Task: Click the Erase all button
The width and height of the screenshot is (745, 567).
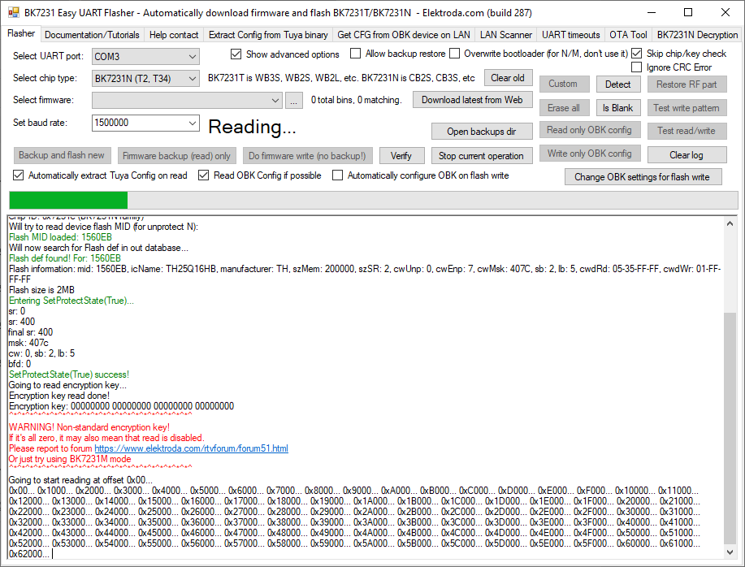Action: click(564, 108)
